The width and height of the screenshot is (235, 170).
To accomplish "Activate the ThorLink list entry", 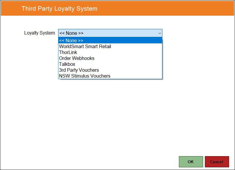I will coord(110,52).
